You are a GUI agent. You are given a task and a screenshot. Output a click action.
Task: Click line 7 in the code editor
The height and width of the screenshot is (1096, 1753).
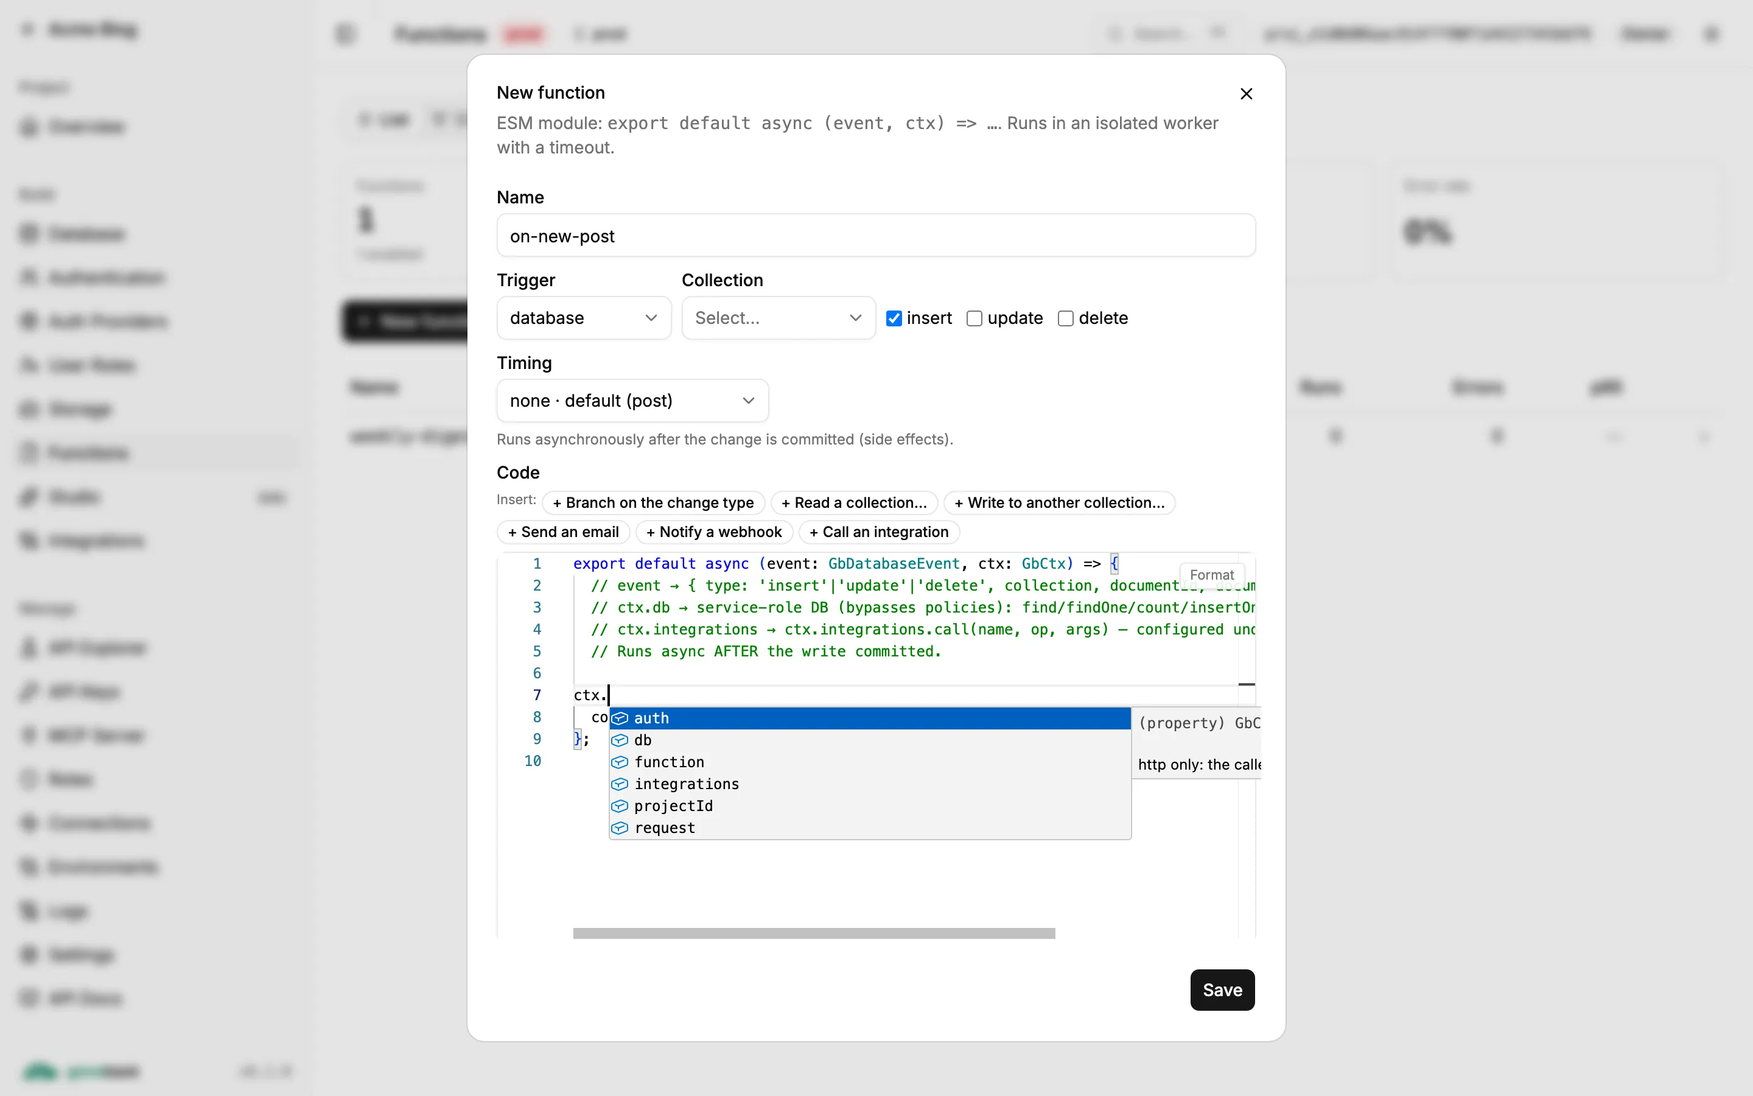[x=906, y=695]
